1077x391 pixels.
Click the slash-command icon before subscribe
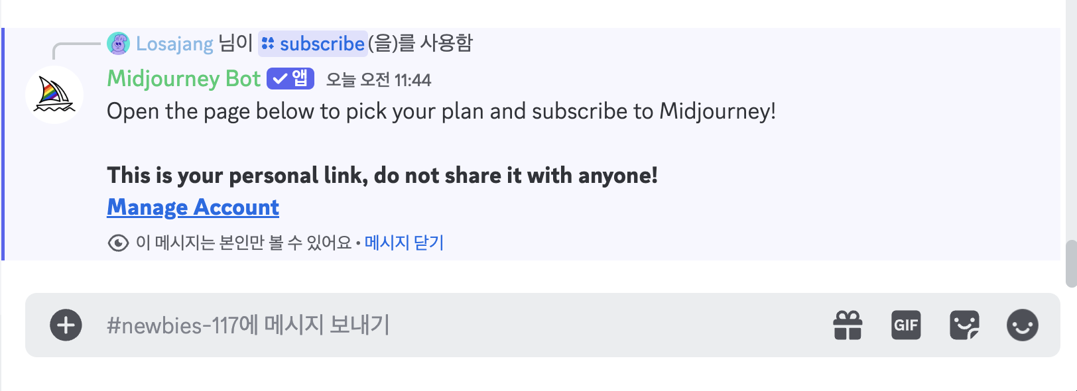[x=268, y=44]
